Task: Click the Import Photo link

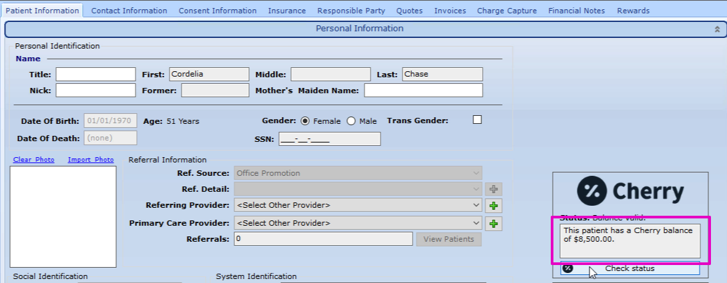Action: 91,160
